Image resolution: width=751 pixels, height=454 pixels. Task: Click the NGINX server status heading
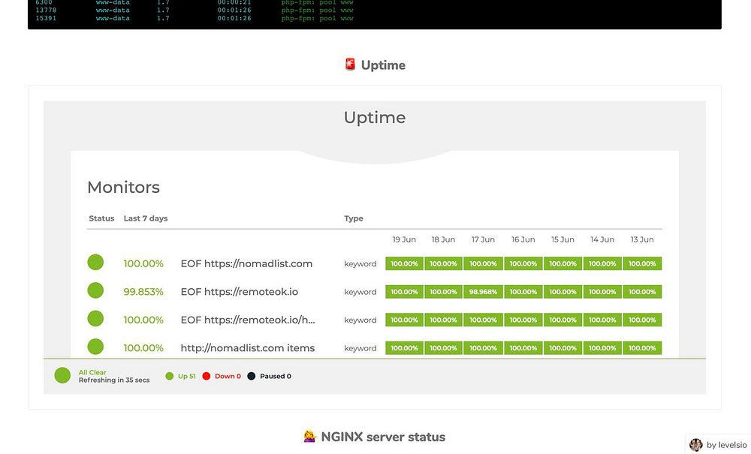tap(383, 437)
